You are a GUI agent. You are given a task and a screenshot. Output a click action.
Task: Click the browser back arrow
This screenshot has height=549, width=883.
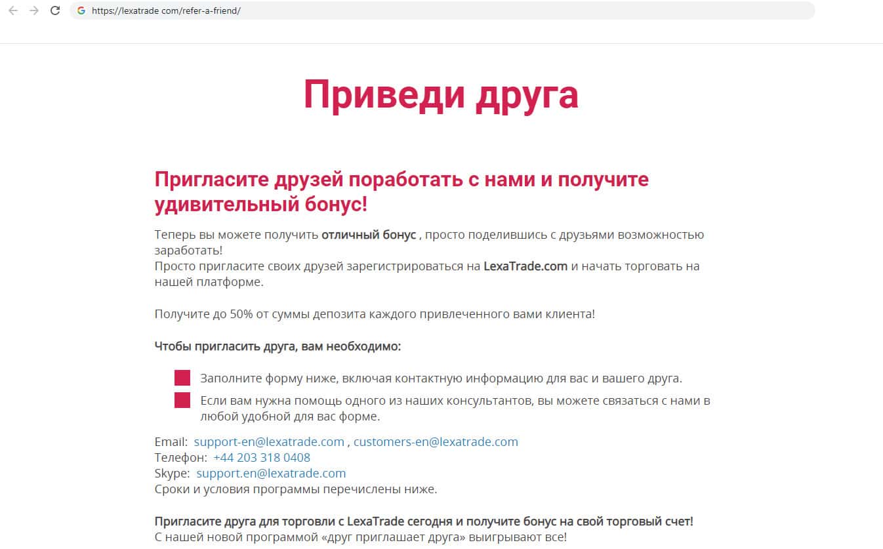(13, 10)
